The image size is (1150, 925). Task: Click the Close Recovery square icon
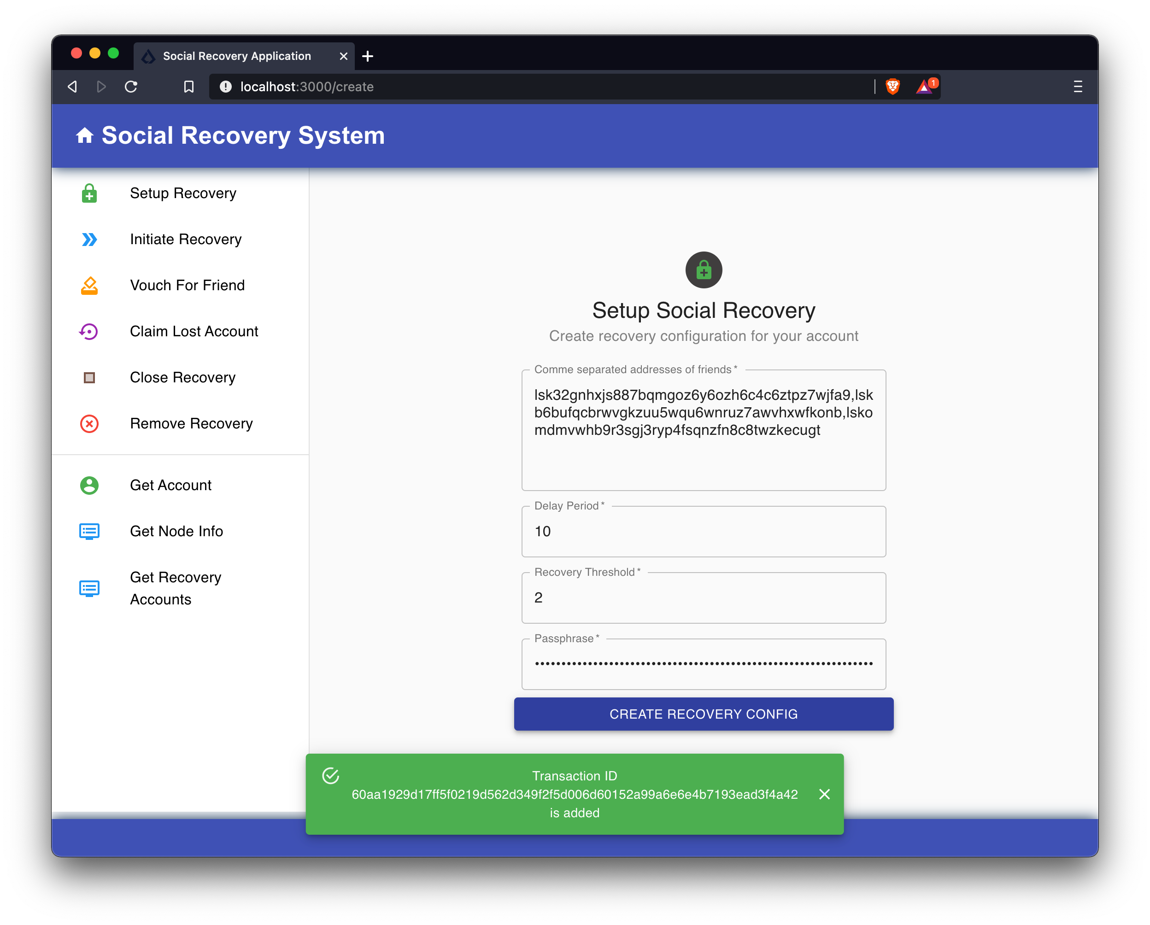tap(91, 377)
